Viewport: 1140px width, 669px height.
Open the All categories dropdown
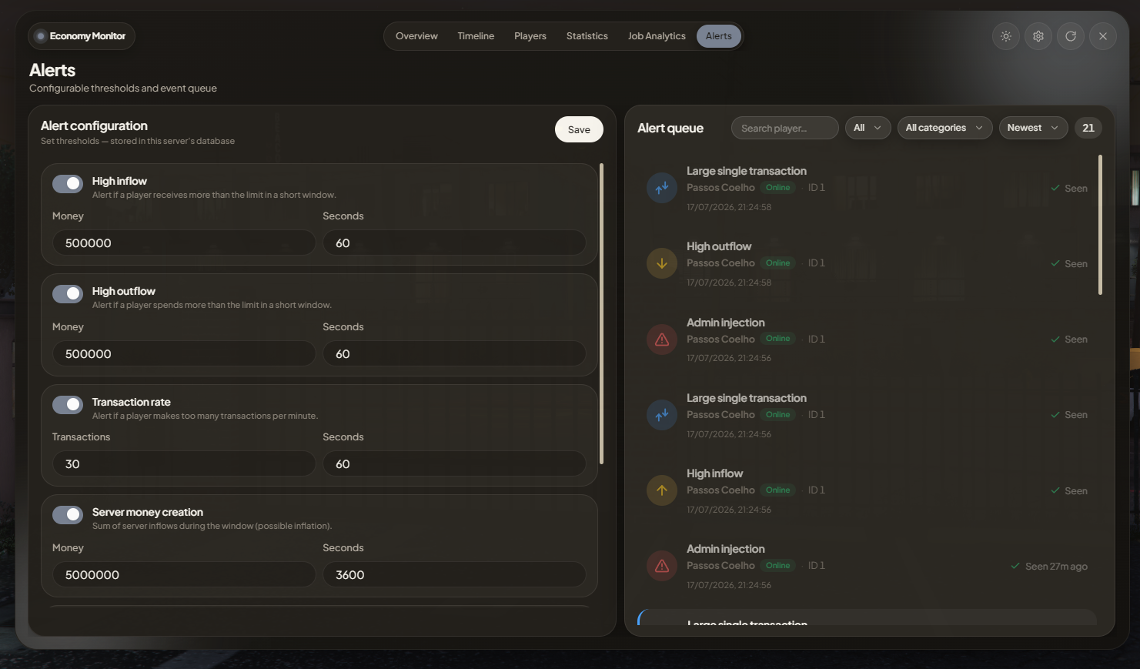tap(944, 128)
